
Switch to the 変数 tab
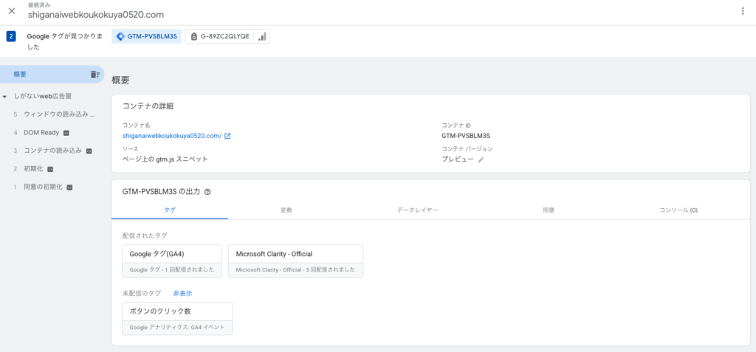pos(286,210)
